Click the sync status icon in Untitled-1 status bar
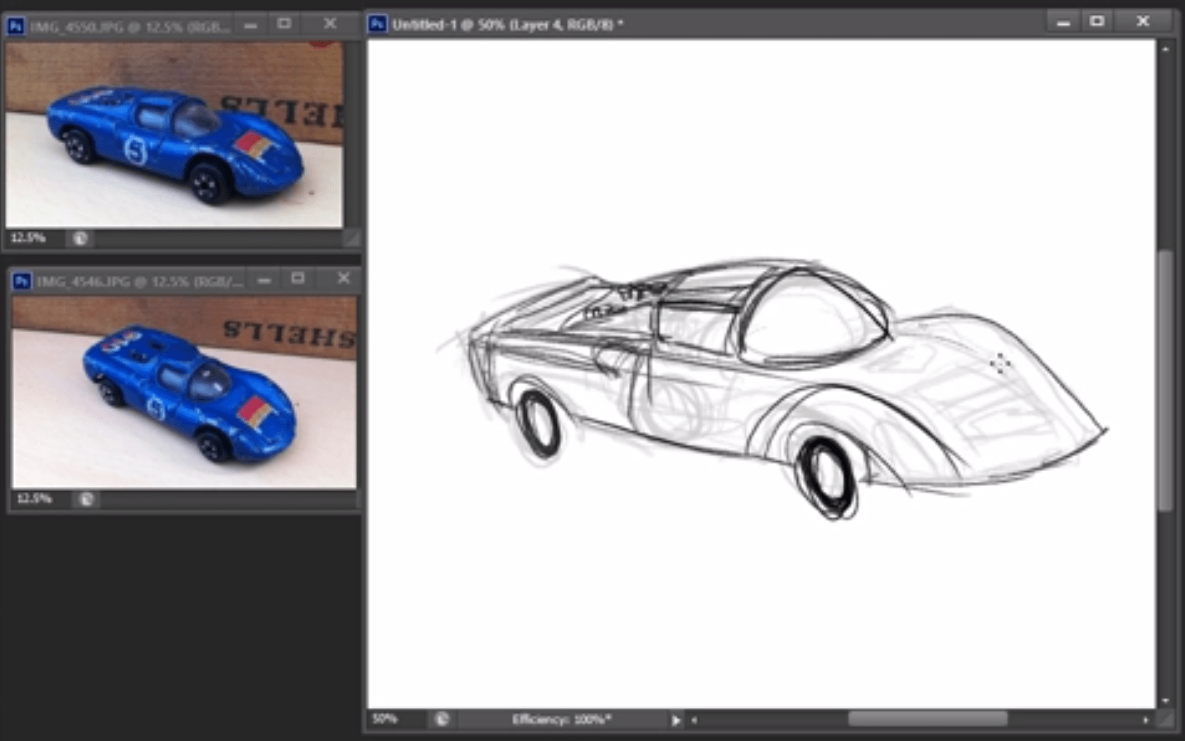This screenshot has height=741, width=1185. click(440, 719)
